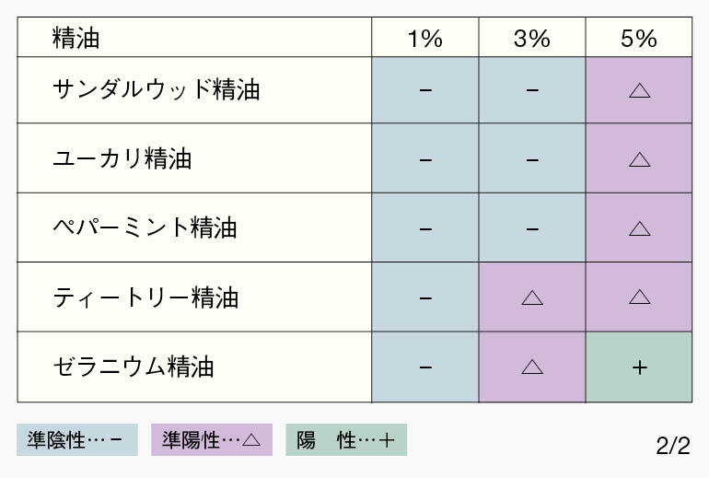This screenshot has height=478, width=709.
Task: Click the ゼラニウム精油 row label
Action: tap(133, 367)
